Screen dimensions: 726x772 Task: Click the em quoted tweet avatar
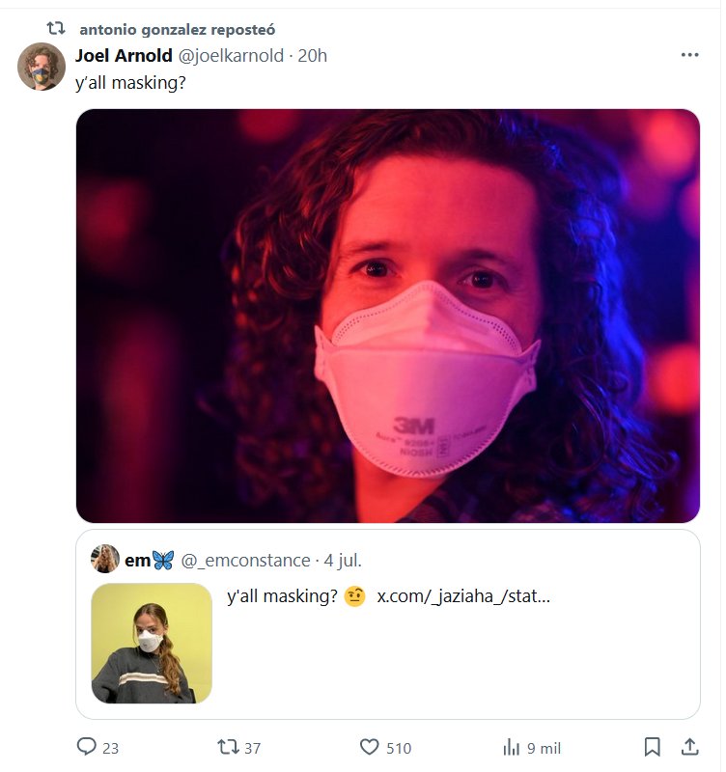point(105,559)
